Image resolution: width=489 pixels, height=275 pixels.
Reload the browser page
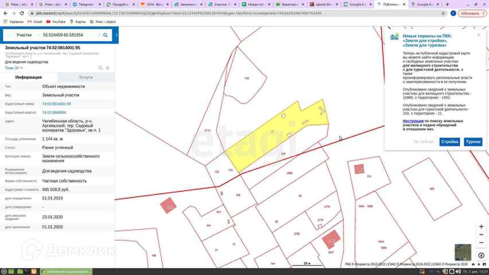22,13
